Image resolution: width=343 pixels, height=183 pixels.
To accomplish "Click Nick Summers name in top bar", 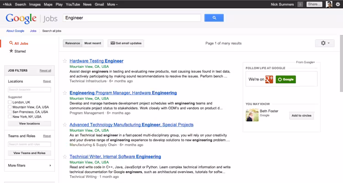I will point(282,5).
